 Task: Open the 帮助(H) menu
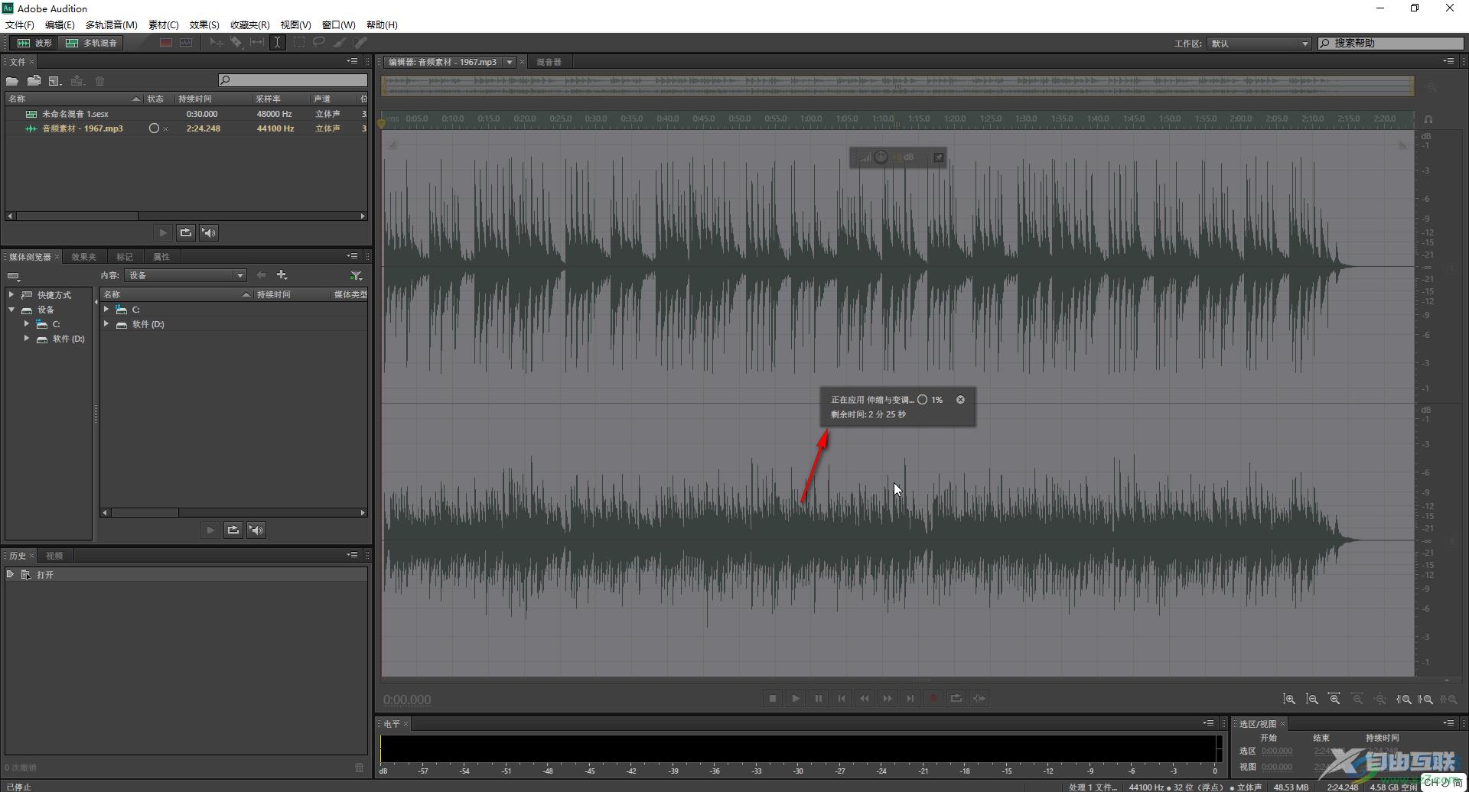(x=382, y=25)
